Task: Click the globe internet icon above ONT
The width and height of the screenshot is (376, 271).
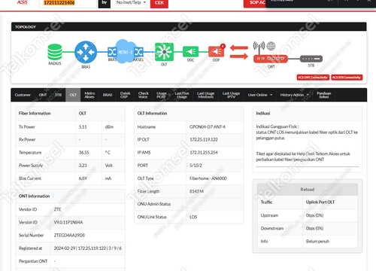Action: (271, 46)
